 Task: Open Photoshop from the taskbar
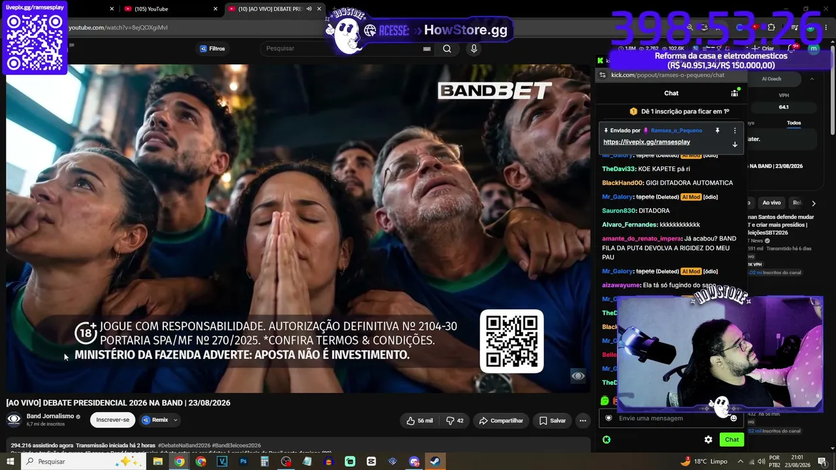pos(244,462)
